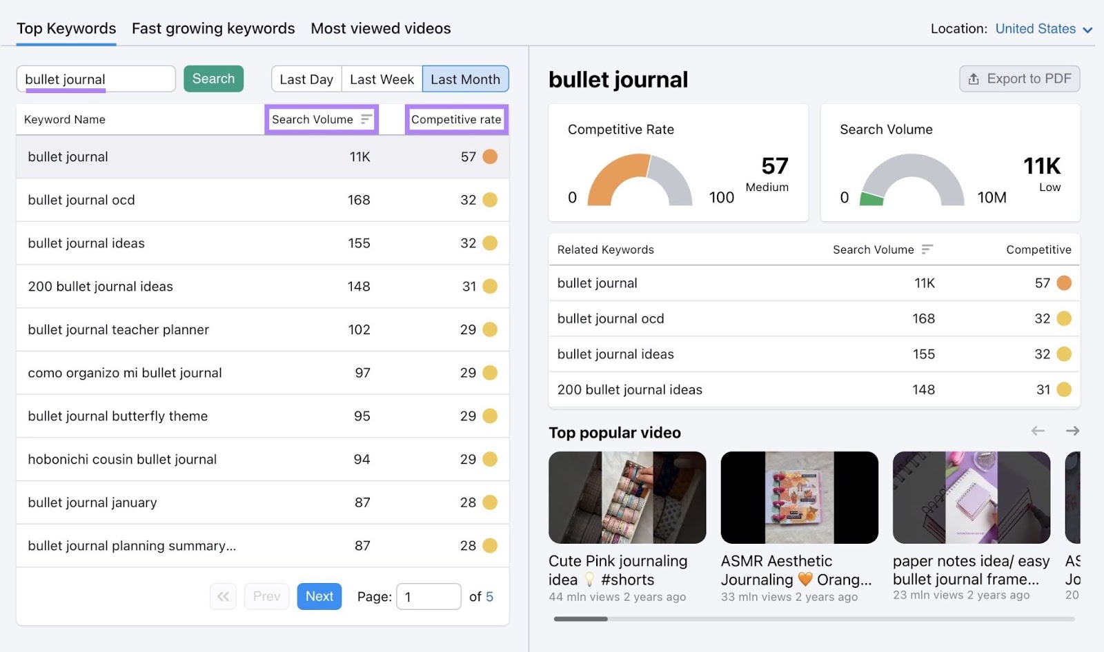
Task: Select the bullet journal butterfly theme row
Action: point(263,416)
